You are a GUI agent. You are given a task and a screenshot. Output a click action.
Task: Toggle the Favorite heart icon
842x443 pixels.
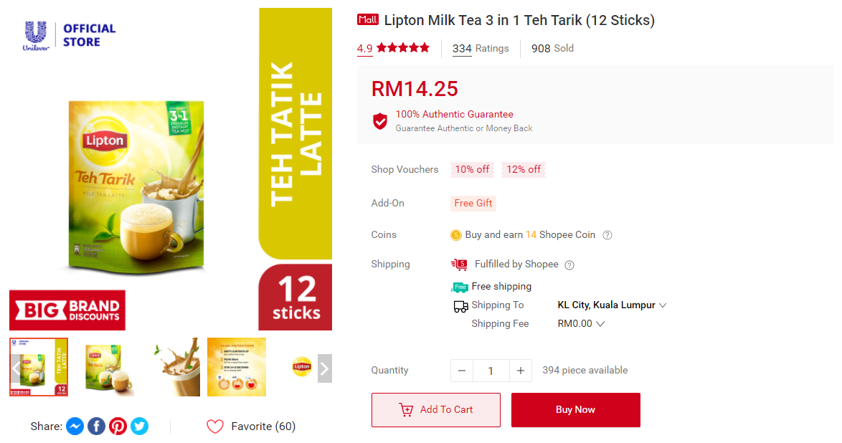[x=214, y=427]
